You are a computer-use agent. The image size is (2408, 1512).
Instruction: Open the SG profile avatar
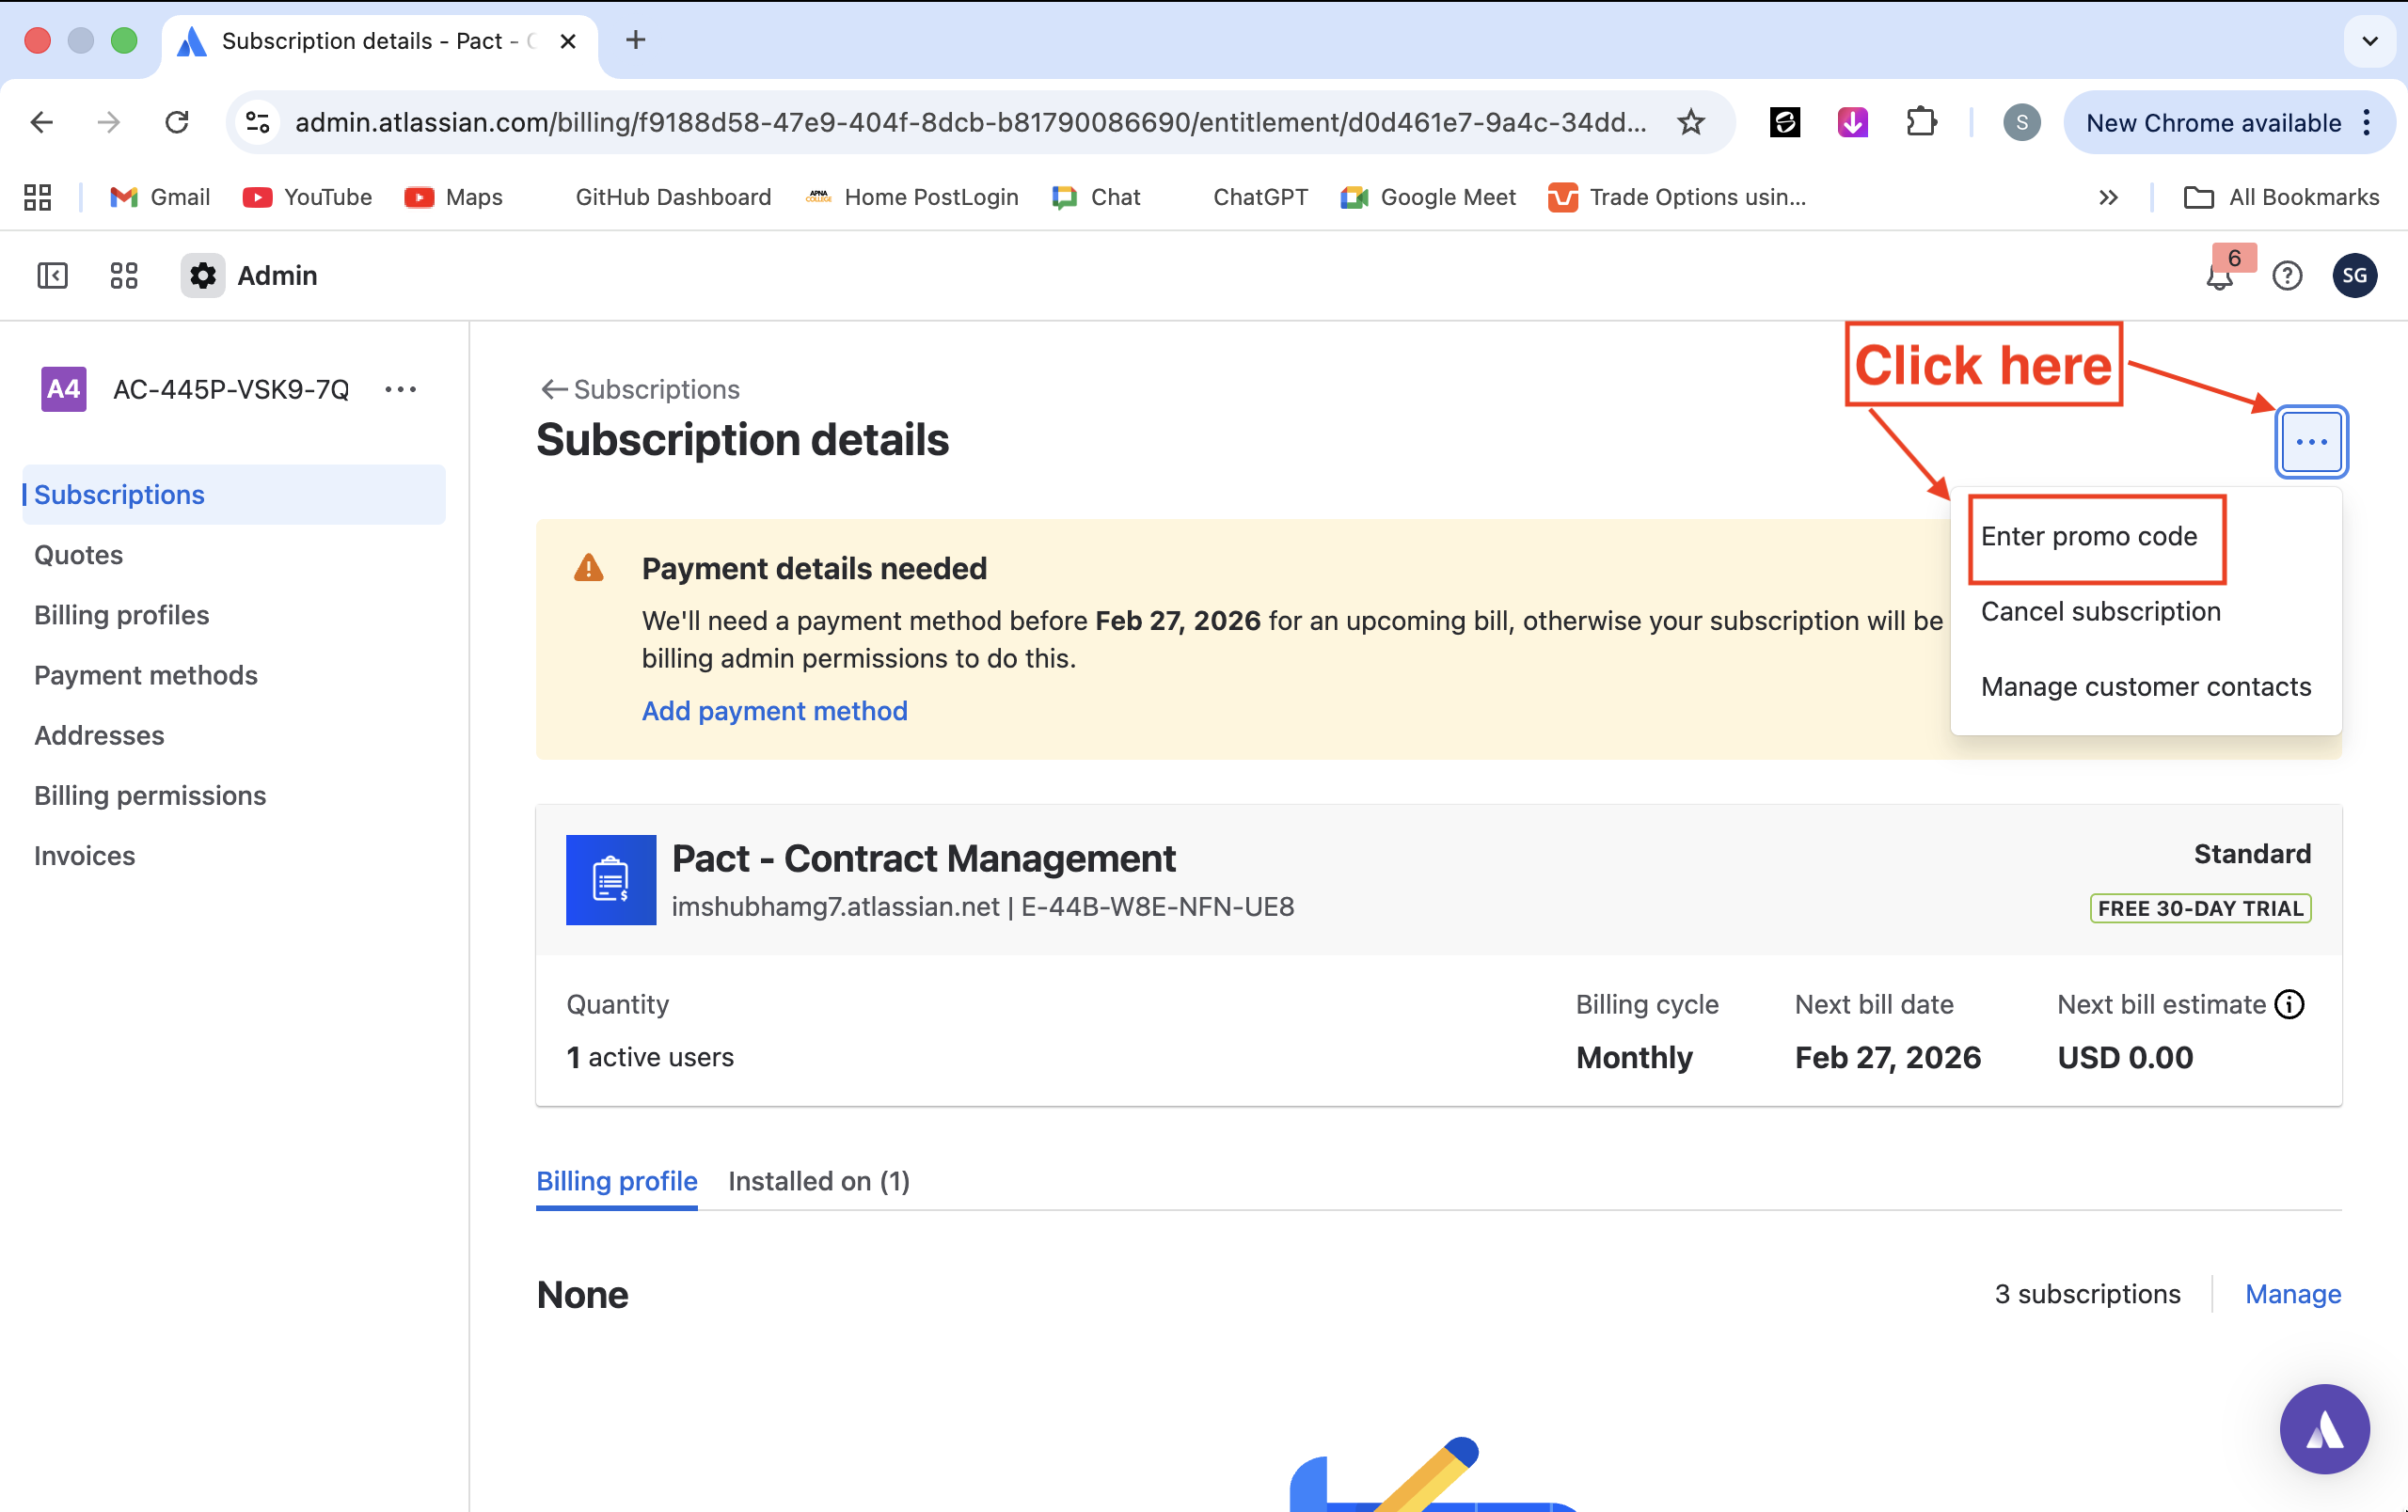[x=2354, y=276]
